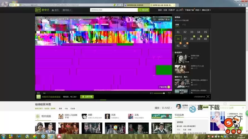This screenshot has width=248, height=139.
Task: Expand the 上传 upload dropdown
Action: point(180,10)
